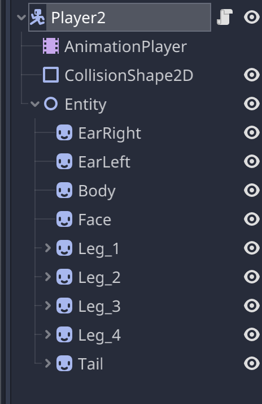The image size is (262, 404).
Task: Collapse the Player2 node tree
Action: coord(21,18)
